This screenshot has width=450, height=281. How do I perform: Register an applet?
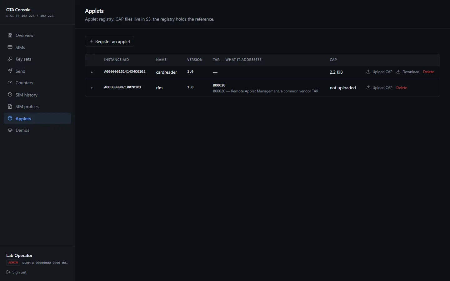[109, 41]
